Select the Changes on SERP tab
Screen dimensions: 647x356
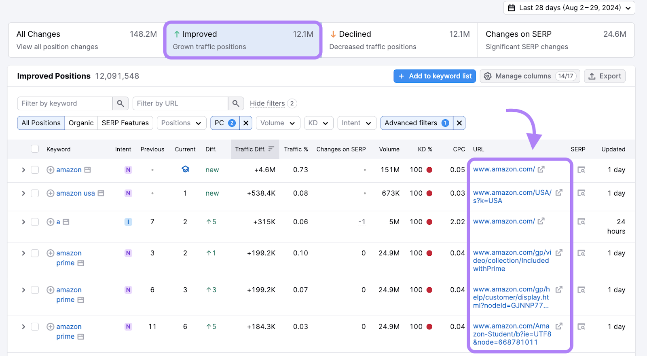click(x=556, y=40)
